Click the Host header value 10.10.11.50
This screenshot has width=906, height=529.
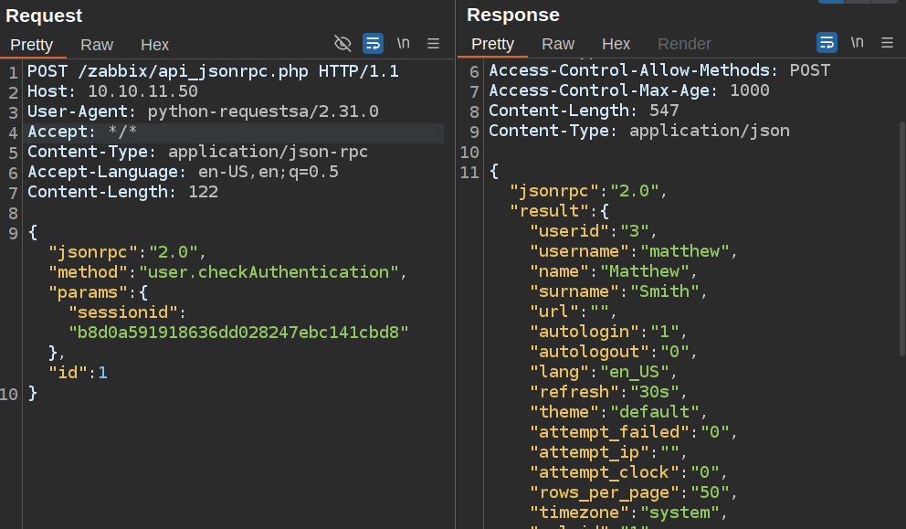[x=142, y=91]
